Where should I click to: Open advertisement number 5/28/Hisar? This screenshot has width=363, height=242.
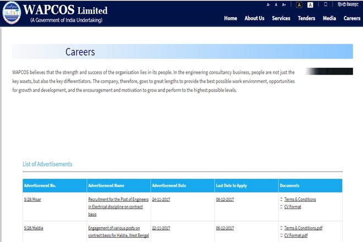coord(34,199)
